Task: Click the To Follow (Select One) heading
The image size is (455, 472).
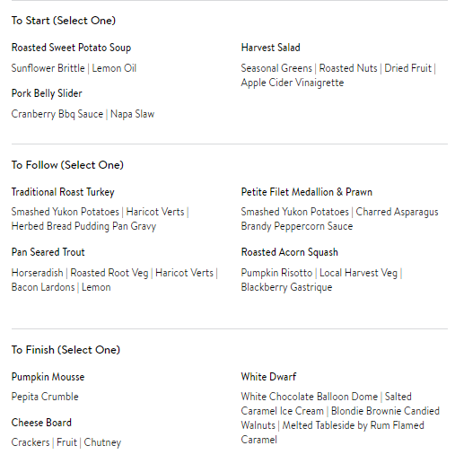Action: 67,165
